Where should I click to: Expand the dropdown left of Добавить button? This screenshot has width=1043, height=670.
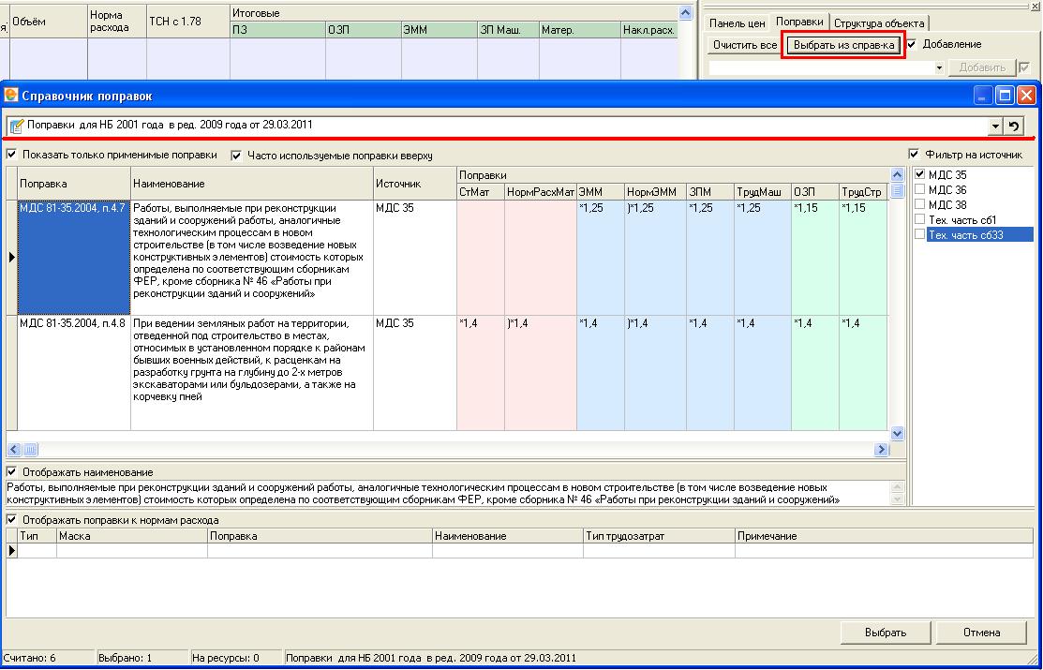pyautogui.click(x=939, y=67)
